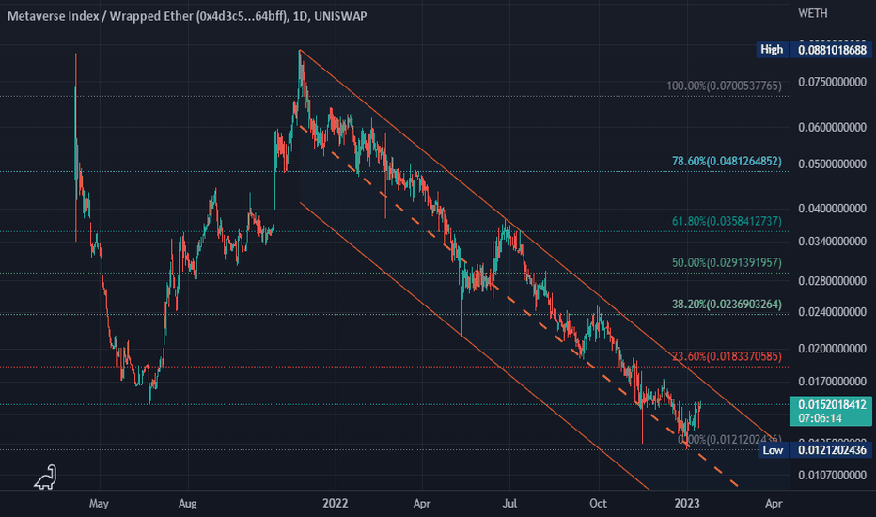Click the 07:06:14 countdown timer
The width and height of the screenshot is (876, 517).
click(x=821, y=418)
